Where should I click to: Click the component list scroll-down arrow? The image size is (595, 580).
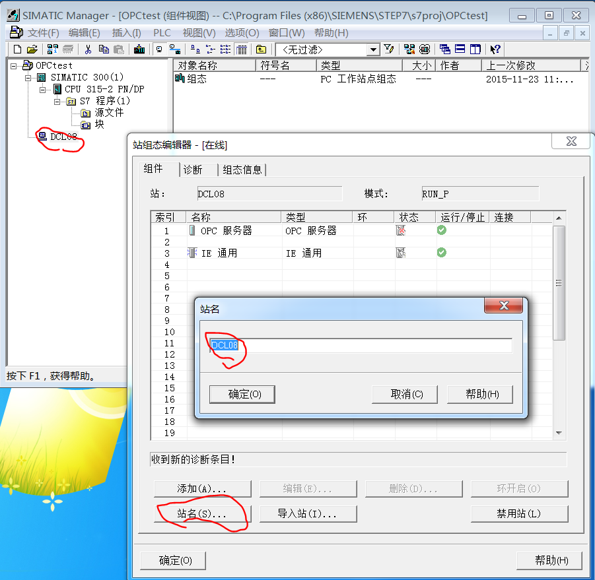pyautogui.click(x=559, y=433)
